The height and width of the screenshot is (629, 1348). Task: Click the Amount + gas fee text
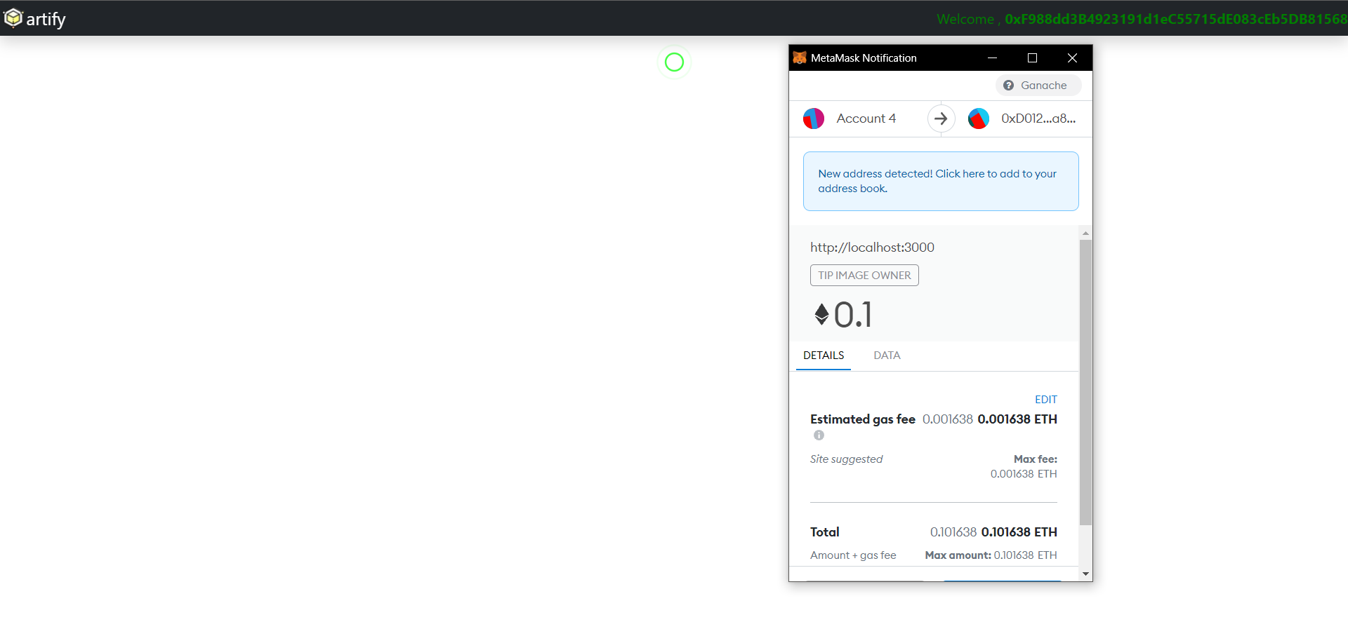(853, 555)
